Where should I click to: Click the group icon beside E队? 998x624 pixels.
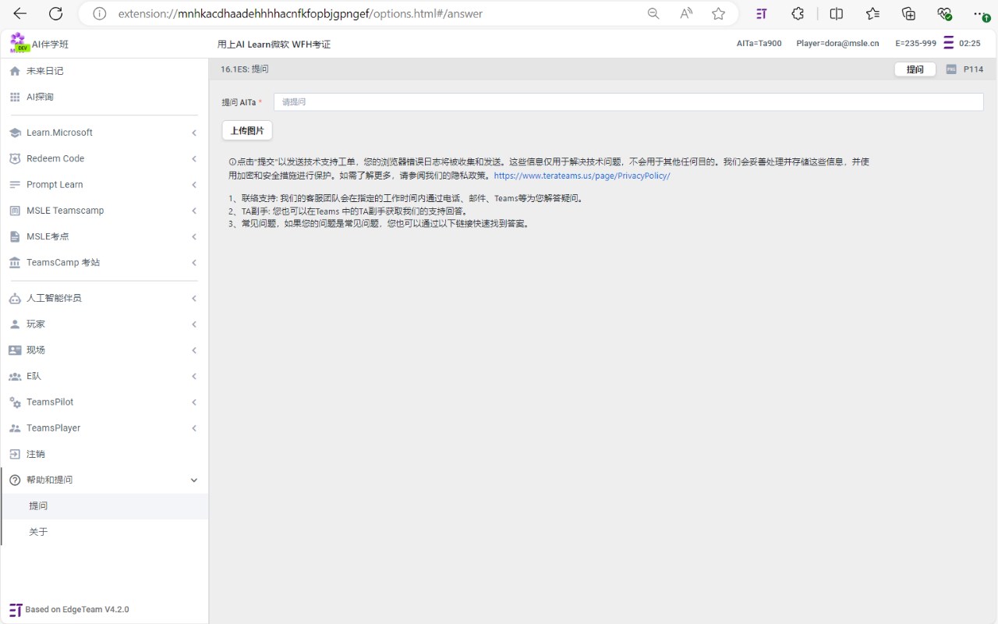(x=15, y=376)
